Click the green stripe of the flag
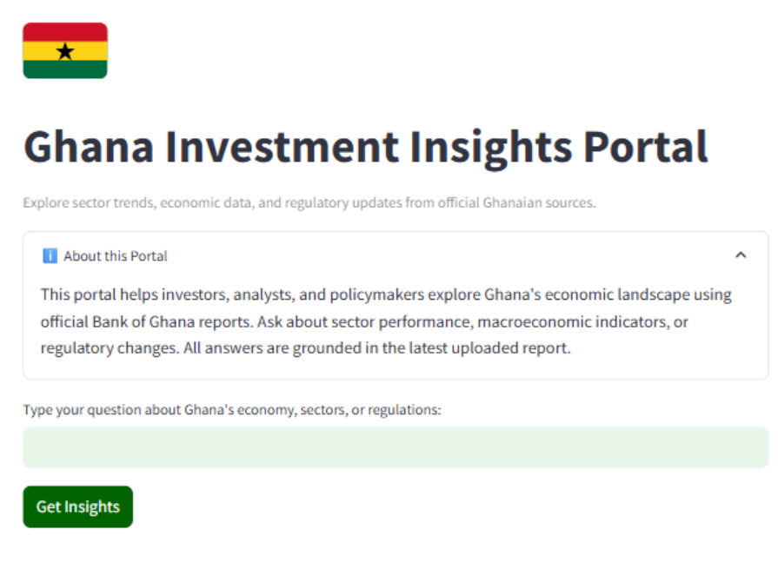778x582 pixels. click(x=65, y=69)
